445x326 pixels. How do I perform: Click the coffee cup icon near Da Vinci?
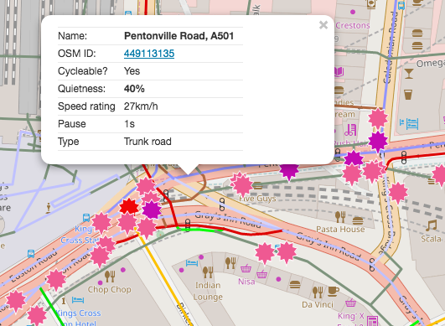(334, 291)
